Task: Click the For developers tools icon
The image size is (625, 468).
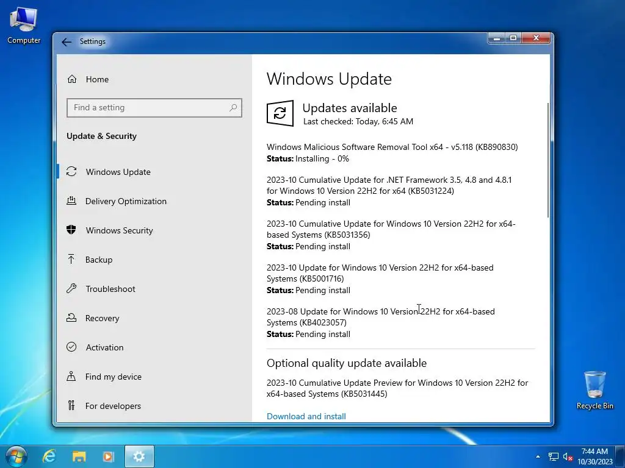Action: coord(71,405)
